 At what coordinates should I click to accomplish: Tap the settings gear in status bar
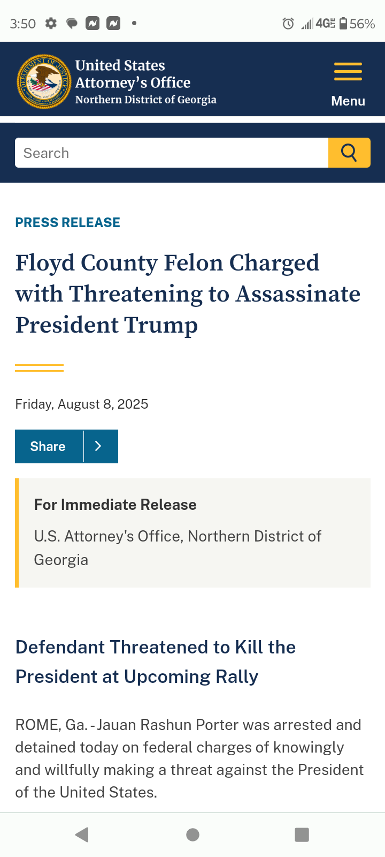(51, 24)
